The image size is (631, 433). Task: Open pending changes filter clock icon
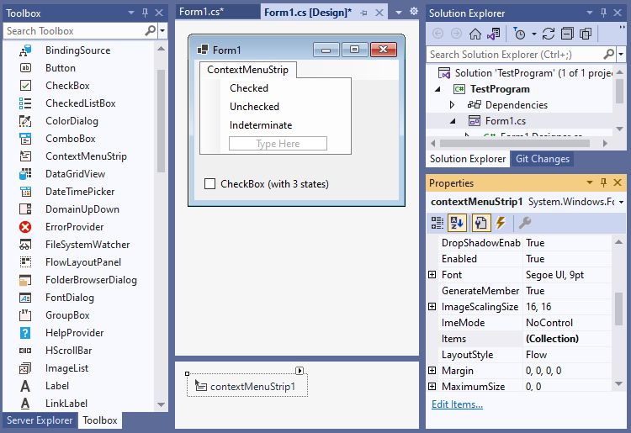coord(520,34)
